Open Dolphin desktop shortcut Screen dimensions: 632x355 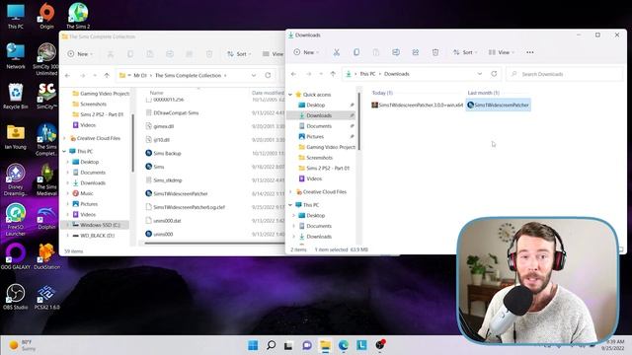pyautogui.click(x=46, y=218)
